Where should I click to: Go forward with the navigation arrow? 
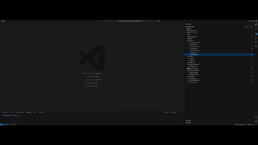point(101,21)
